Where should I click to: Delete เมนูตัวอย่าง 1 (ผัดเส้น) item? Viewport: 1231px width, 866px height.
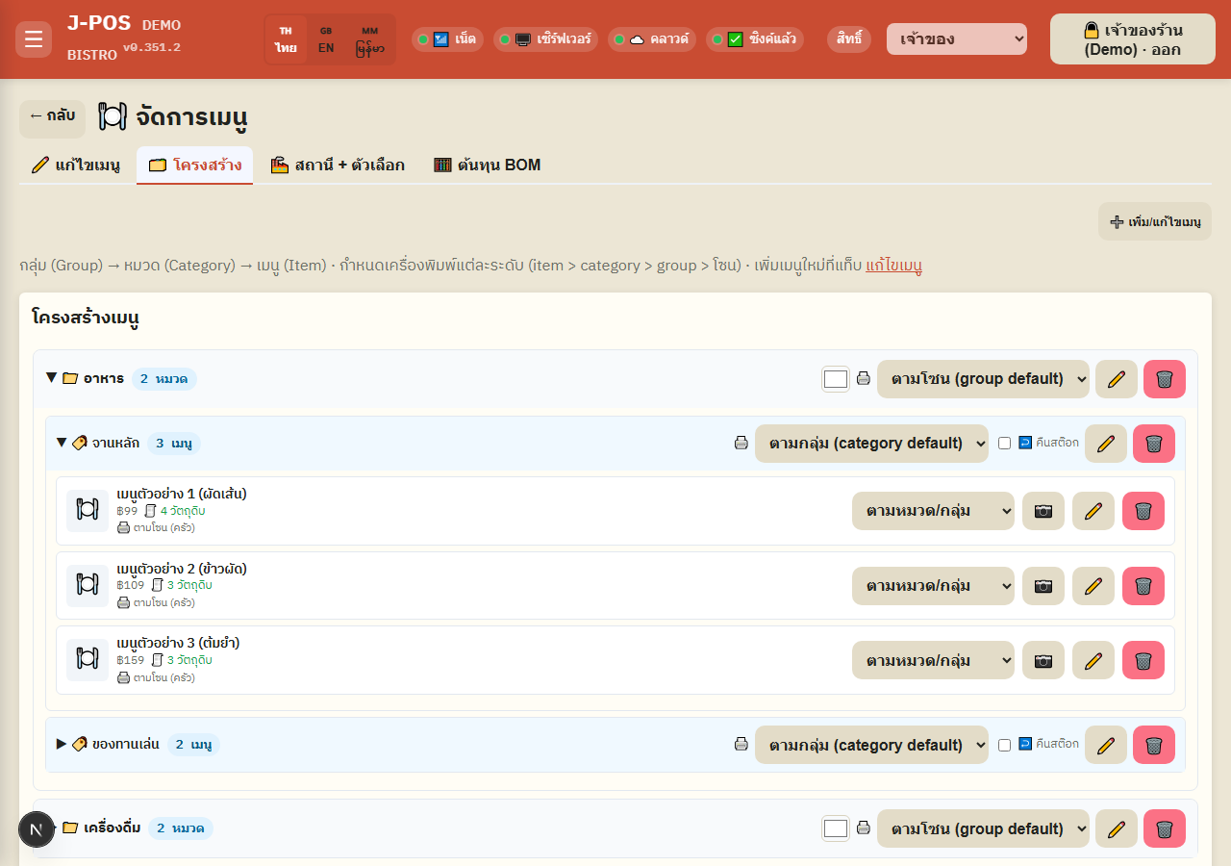pyautogui.click(x=1143, y=511)
